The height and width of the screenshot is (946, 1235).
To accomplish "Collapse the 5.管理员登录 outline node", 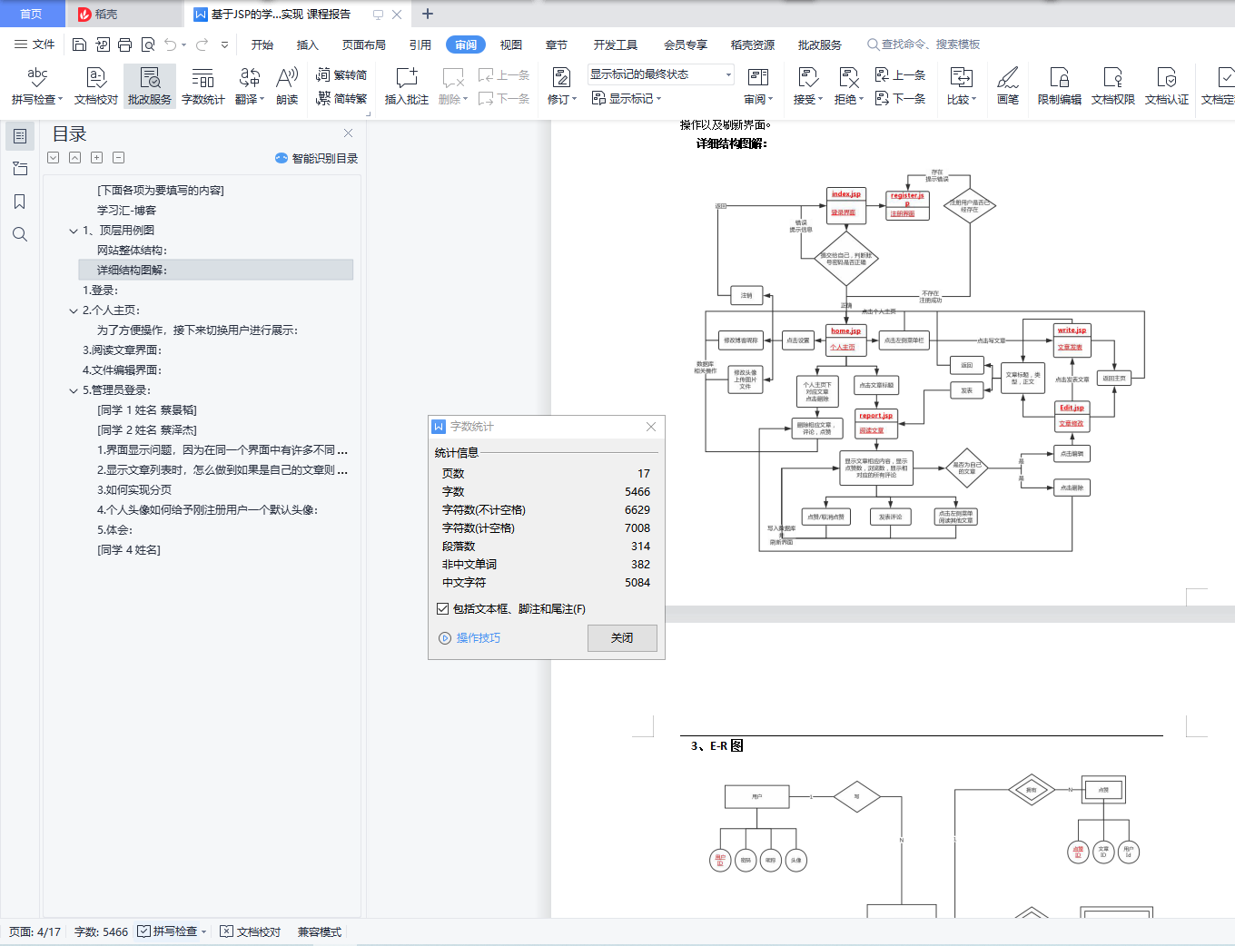I will click(74, 390).
